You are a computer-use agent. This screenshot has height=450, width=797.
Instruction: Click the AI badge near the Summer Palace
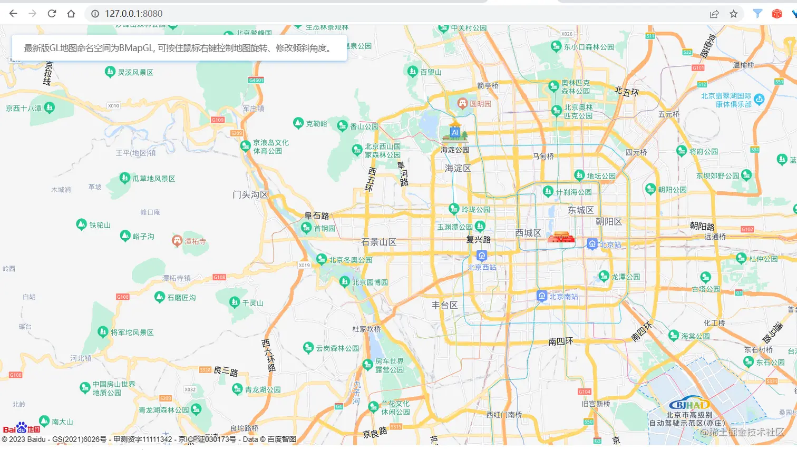coord(455,133)
